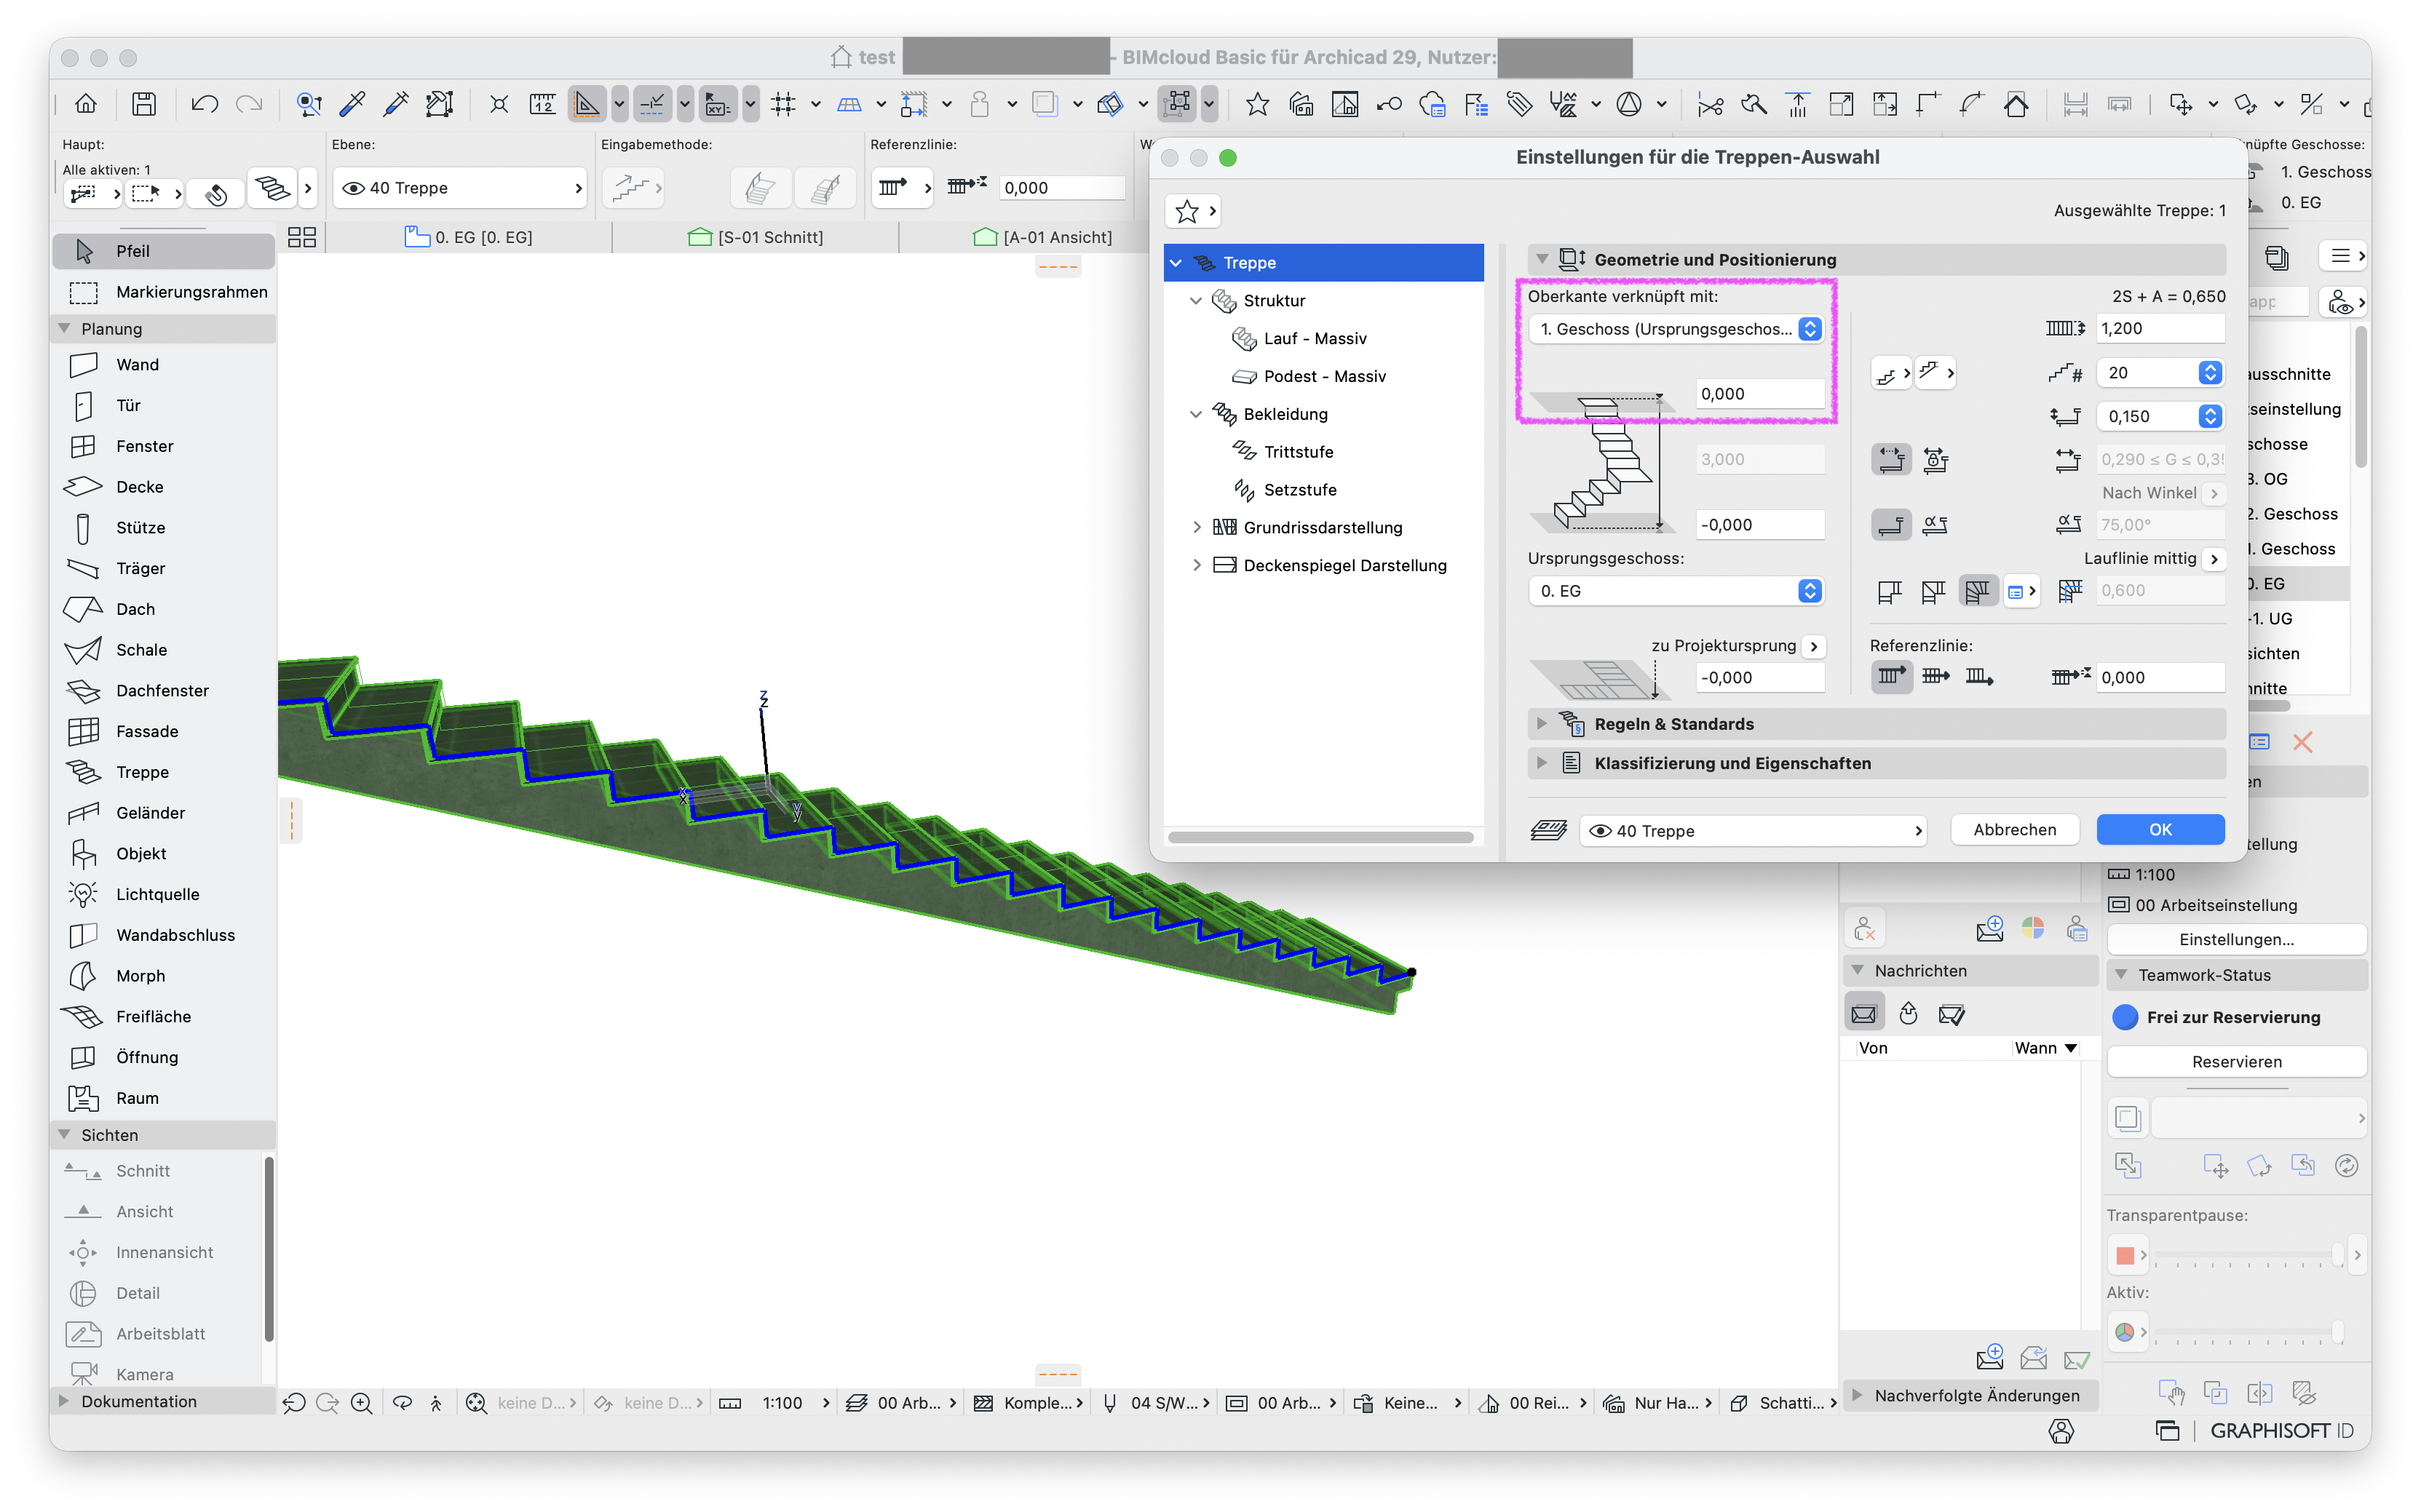Select the Decke tool
This screenshot has width=2421, height=1512.
163,487
